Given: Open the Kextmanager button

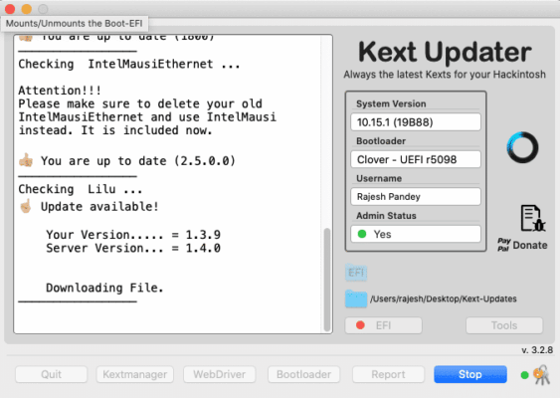Looking at the screenshot, I should pos(134,374).
